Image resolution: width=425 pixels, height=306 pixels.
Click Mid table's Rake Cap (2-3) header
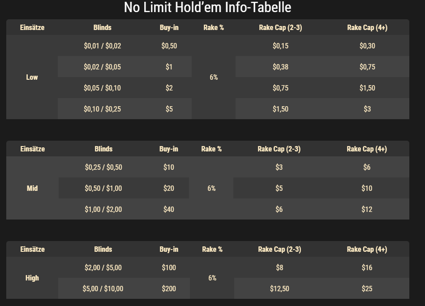point(279,149)
